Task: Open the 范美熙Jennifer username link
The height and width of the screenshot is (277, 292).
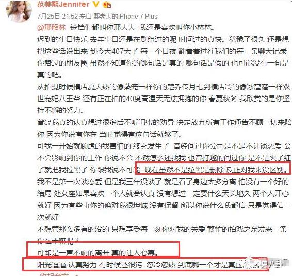Action: [63, 4]
